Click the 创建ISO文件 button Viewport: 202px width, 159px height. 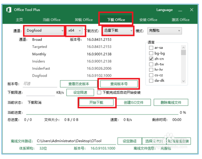click(134, 102)
